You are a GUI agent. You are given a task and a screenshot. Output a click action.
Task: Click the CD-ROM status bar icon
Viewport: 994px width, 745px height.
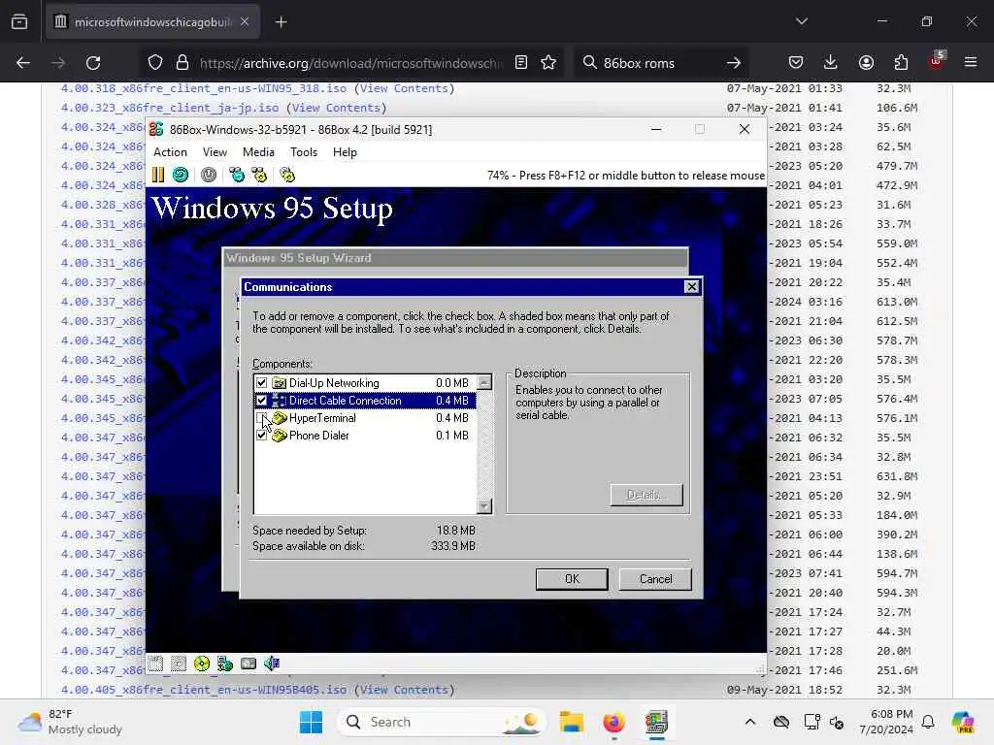click(202, 664)
